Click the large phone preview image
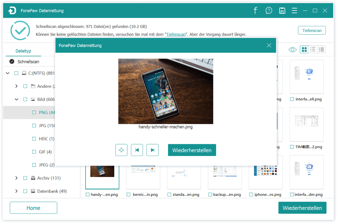The height and width of the screenshot is (223, 337). click(x=166, y=91)
